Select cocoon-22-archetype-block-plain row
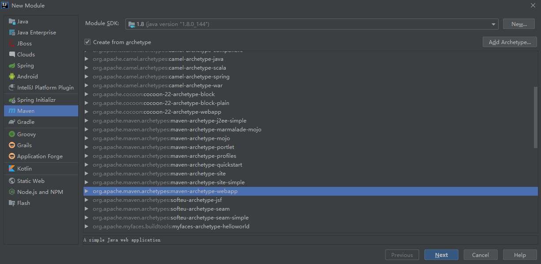 [310, 103]
